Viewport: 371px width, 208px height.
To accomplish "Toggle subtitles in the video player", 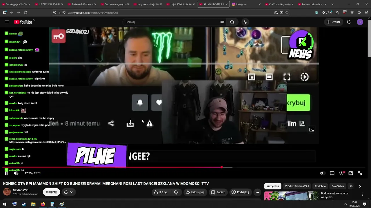I will pos(332,173).
